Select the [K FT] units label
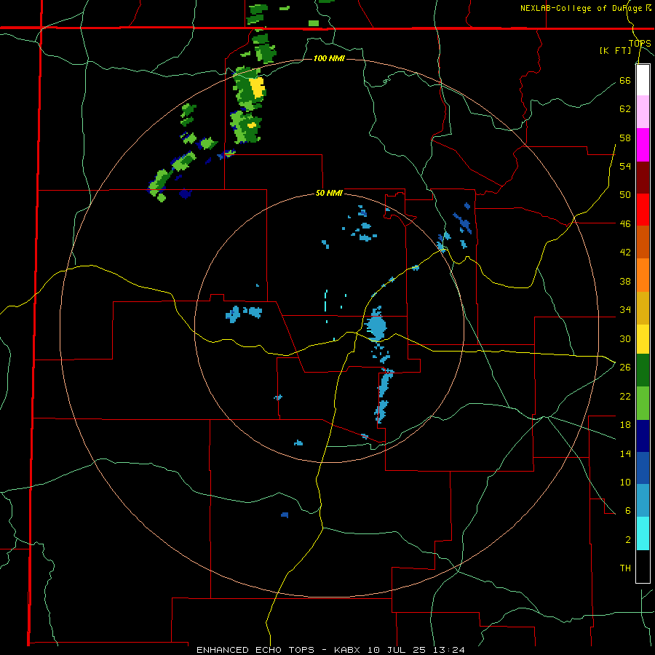 tap(615, 50)
